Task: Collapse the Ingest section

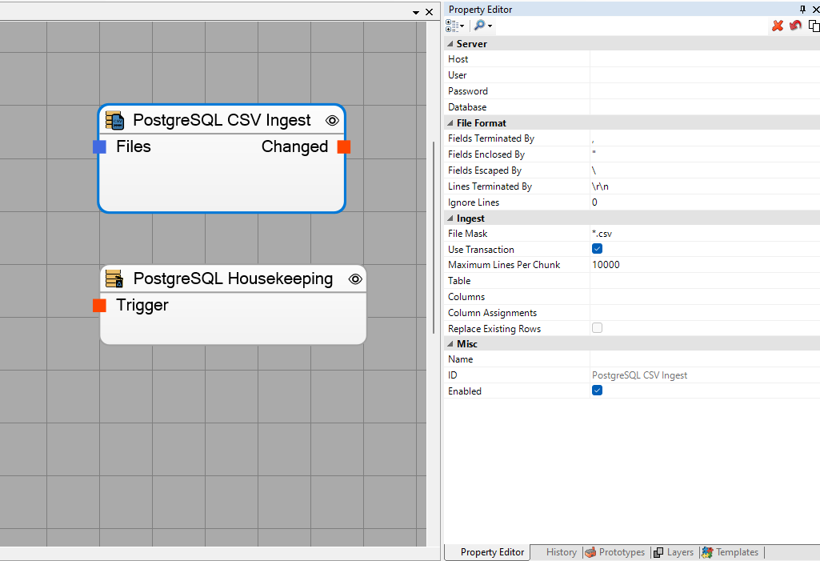Action: pyautogui.click(x=450, y=218)
